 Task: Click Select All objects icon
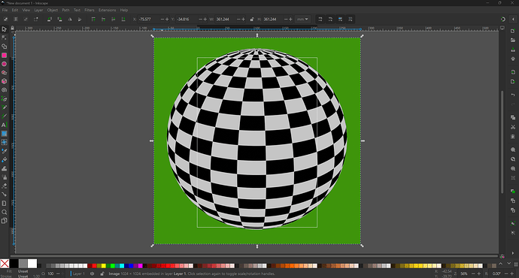(5, 20)
